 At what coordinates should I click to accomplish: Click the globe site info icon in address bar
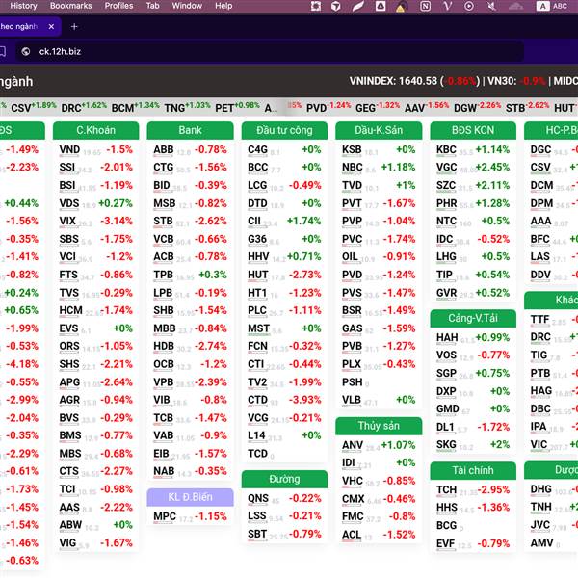tap(26, 51)
